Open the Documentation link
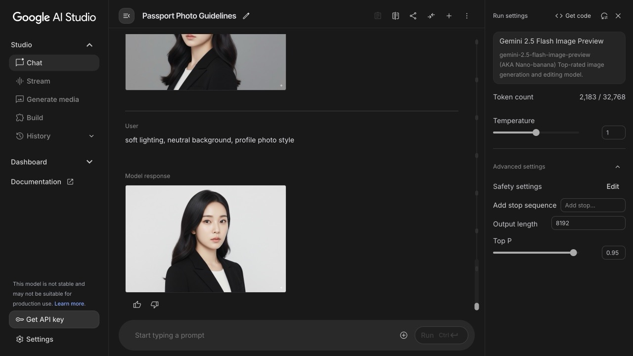This screenshot has height=356, width=633. 36,181
